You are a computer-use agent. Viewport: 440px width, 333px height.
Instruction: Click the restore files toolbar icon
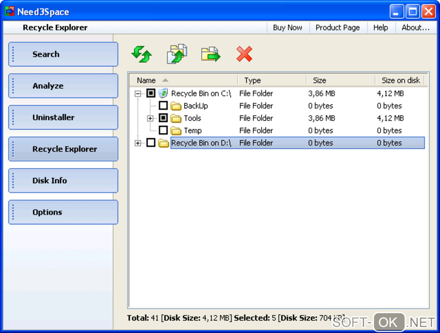[x=177, y=53]
